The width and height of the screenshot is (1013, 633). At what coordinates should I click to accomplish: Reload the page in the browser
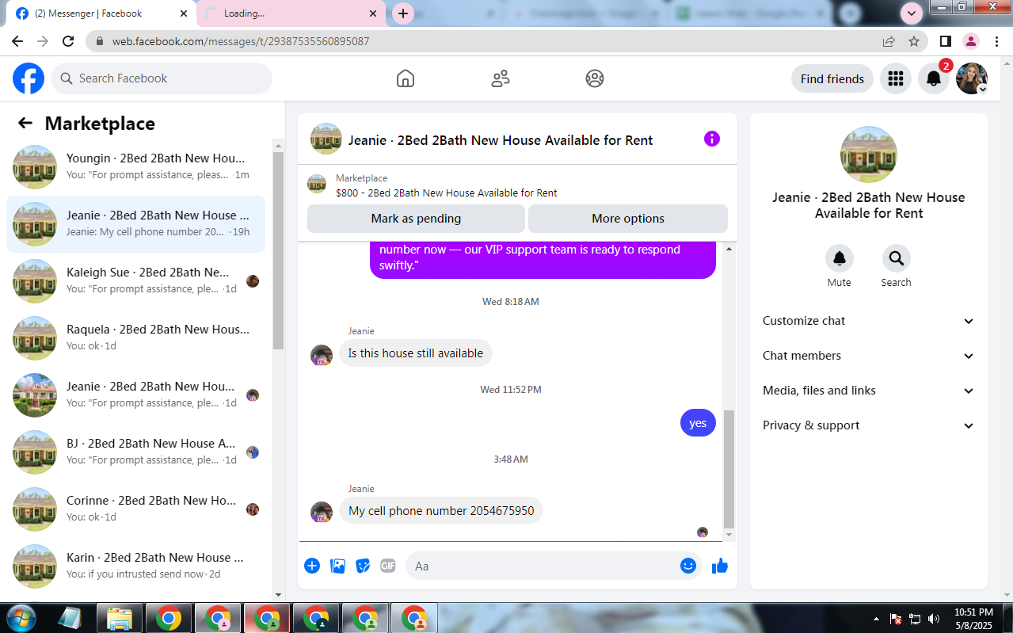[68, 41]
